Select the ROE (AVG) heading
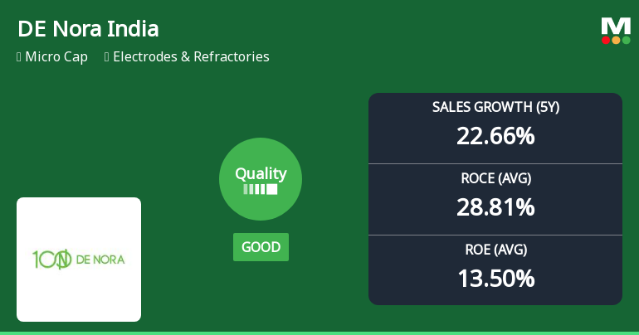 pos(495,250)
